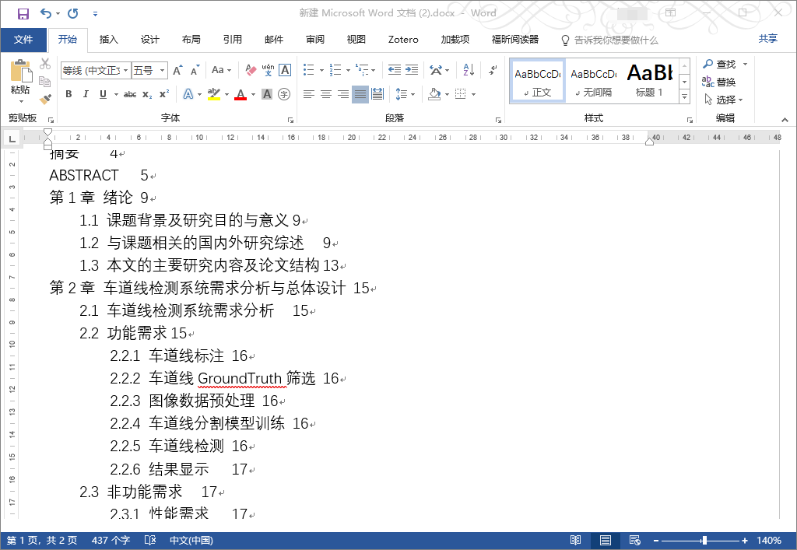Open the Zotero ribbon tab
797x550 pixels.
403,40
